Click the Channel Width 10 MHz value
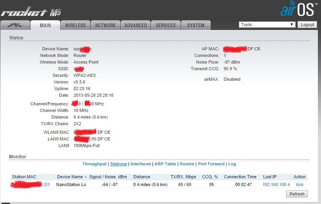 tap(81, 110)
